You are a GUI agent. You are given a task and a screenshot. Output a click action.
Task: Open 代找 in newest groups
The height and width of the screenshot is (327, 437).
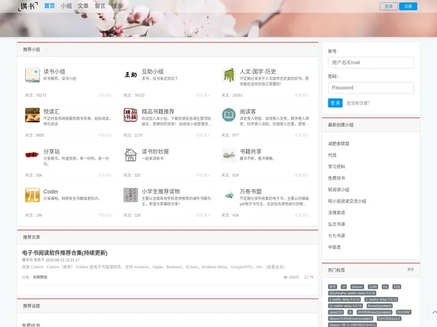point(332,155)
